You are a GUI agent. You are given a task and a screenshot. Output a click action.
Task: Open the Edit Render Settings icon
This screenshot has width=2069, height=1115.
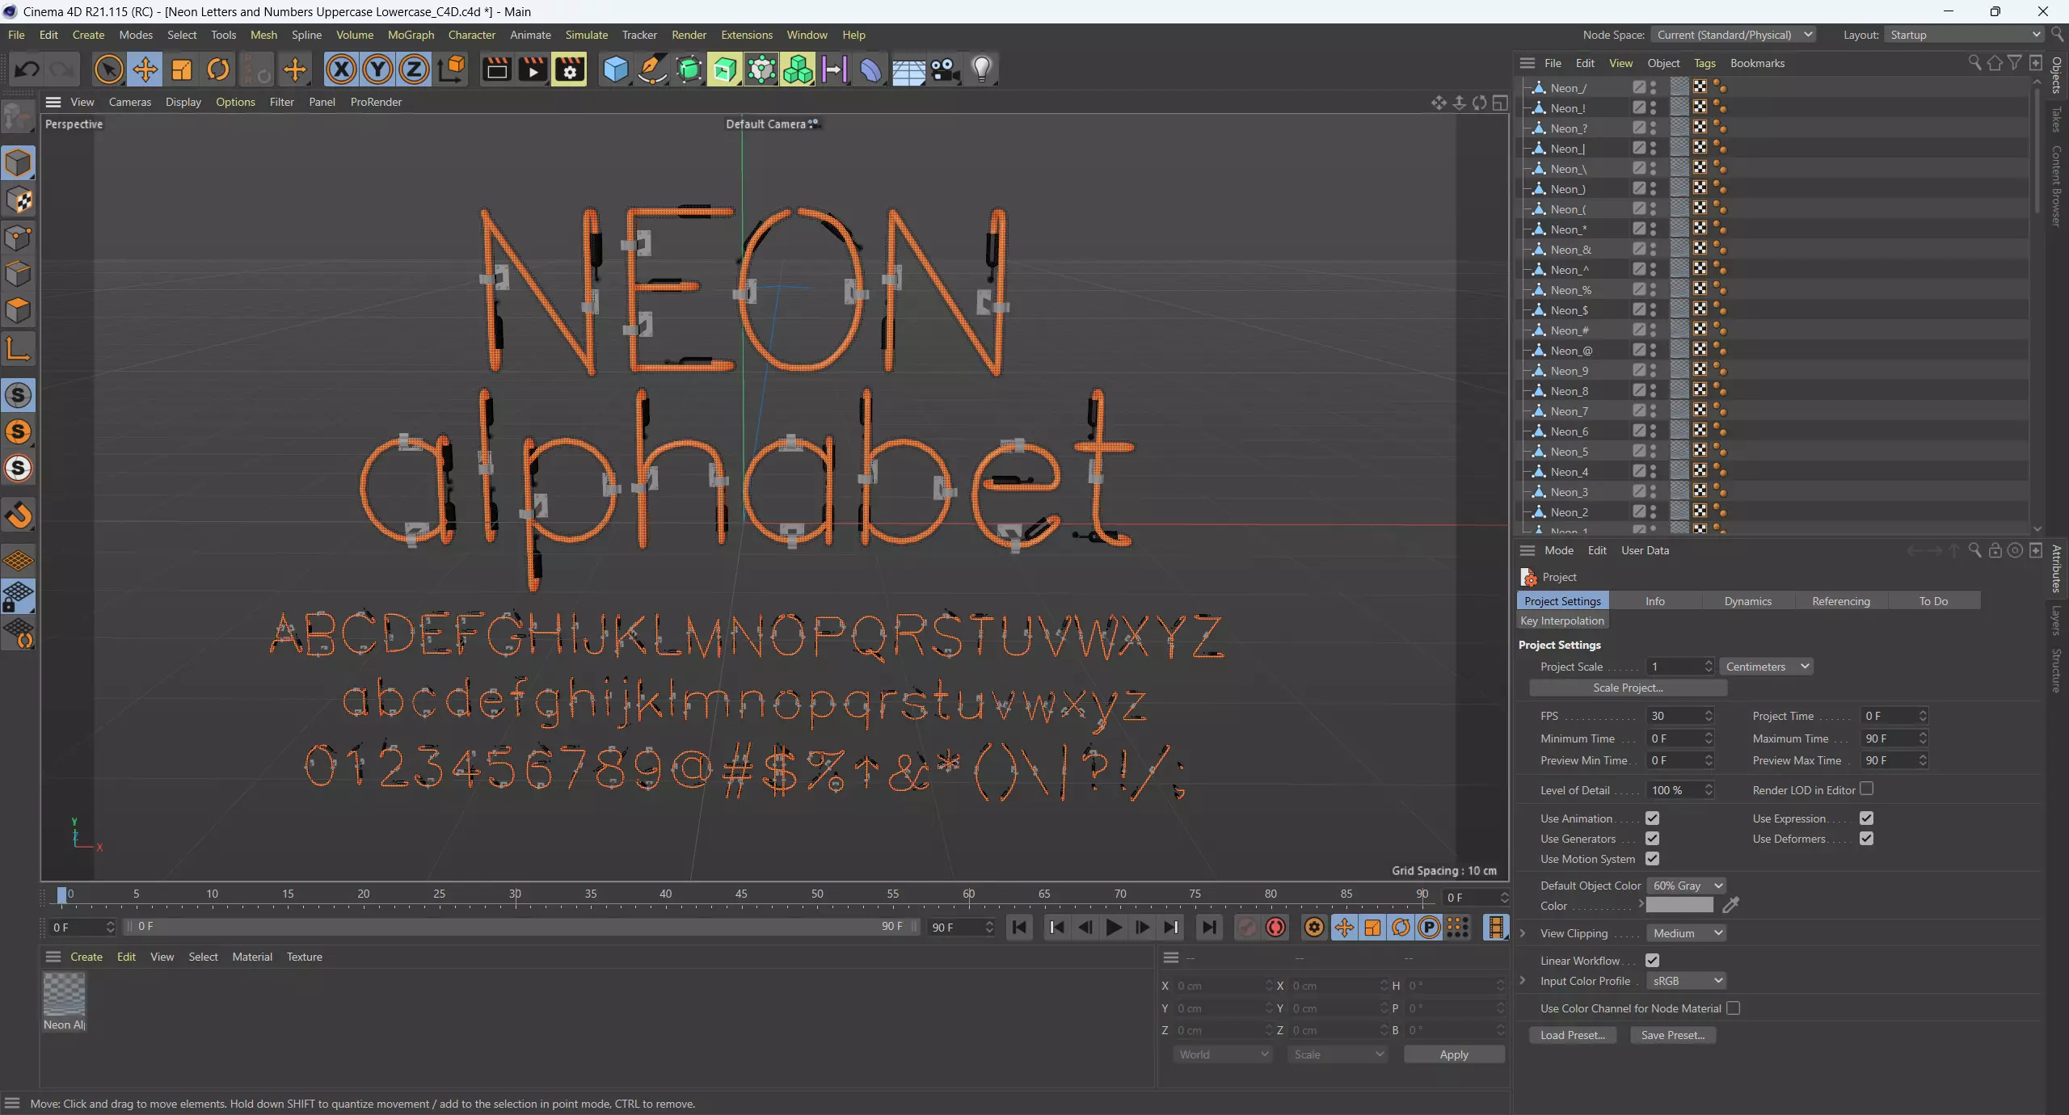pos(569,69)
